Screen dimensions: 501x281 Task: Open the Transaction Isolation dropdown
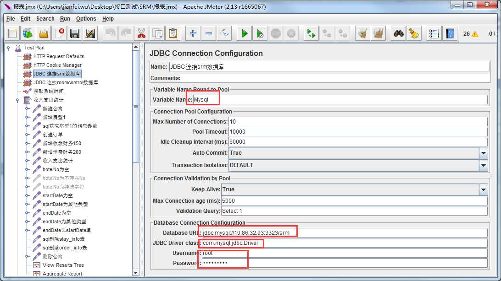(484, 165)
